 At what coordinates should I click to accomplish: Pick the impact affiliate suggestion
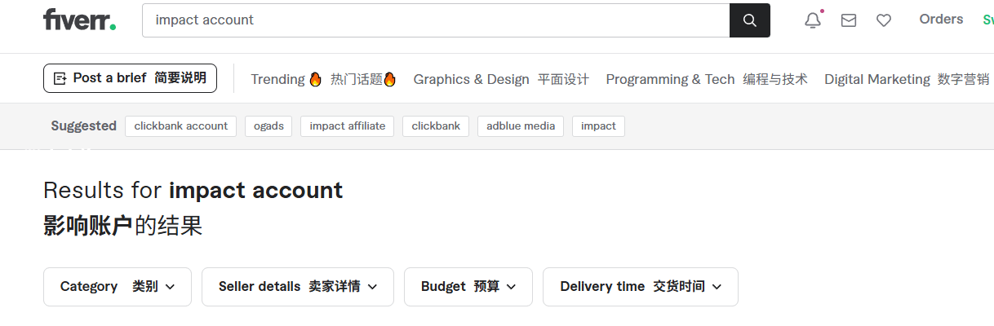coord(348,126)
